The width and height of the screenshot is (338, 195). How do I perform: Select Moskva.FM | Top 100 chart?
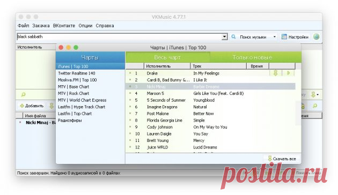point(90,80)
